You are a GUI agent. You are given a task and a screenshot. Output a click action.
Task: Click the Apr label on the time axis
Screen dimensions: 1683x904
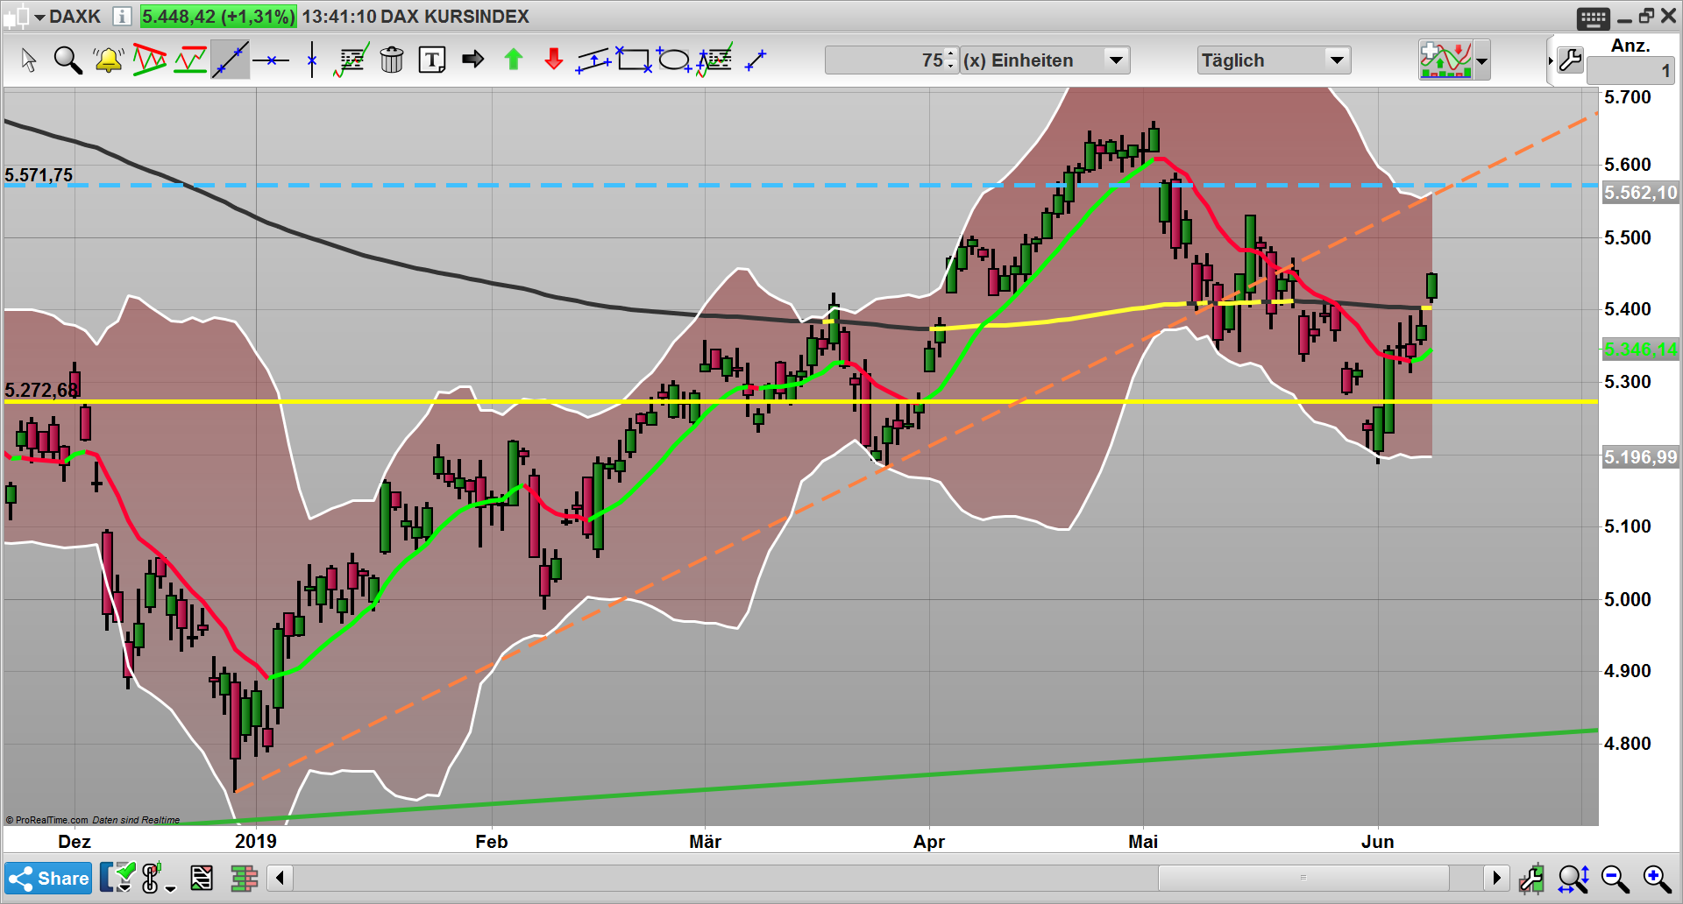pos(929,842)
